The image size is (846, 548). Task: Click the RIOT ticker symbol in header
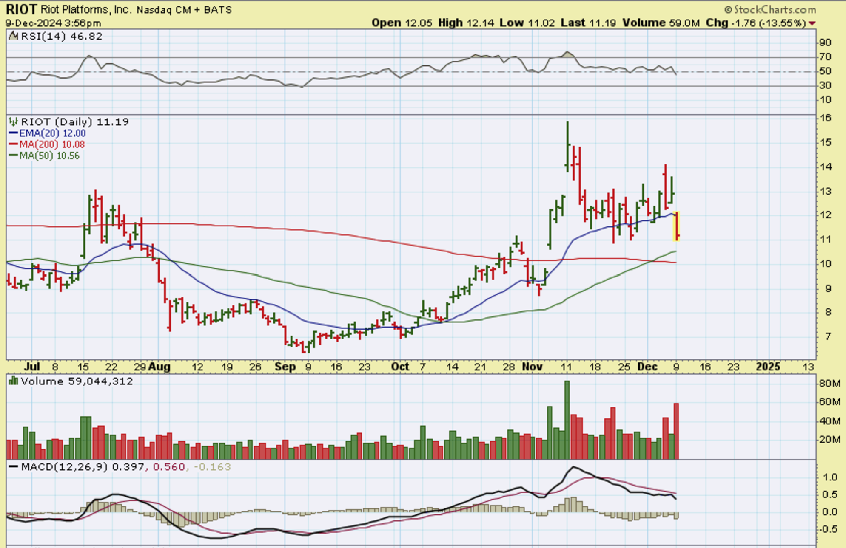21,9
